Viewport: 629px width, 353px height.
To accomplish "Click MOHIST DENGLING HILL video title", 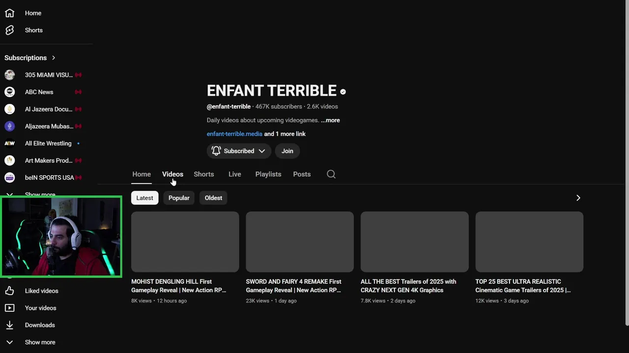I will pos(179,286).
